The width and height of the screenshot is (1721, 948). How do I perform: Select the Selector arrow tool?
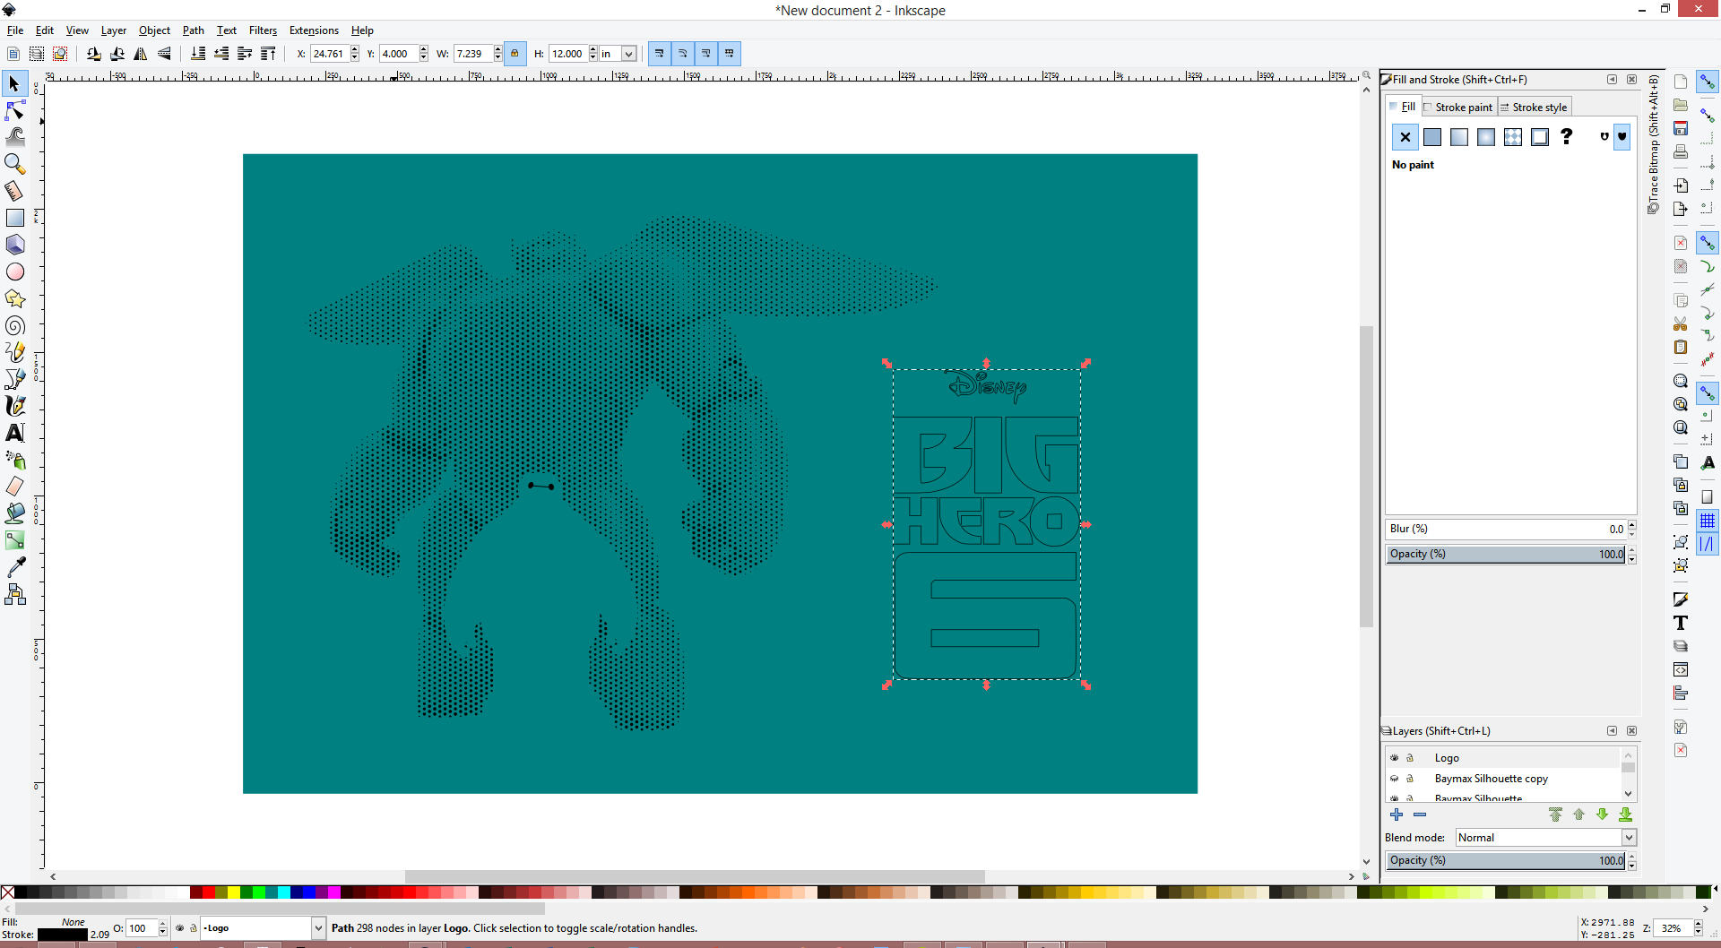click(x=15, y=84)
